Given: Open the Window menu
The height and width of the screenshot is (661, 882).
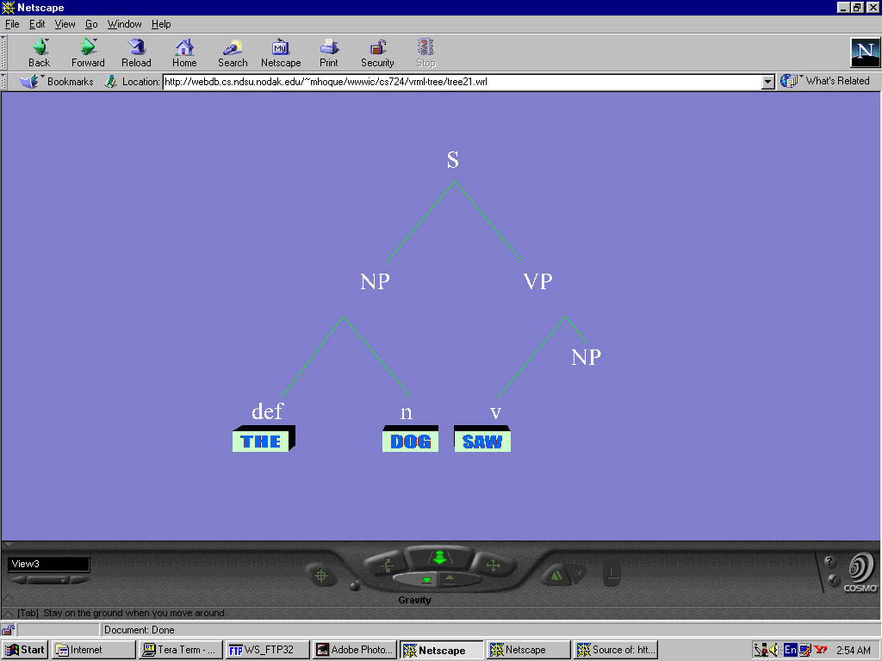Looking at the screenshot, I should 124,24.
